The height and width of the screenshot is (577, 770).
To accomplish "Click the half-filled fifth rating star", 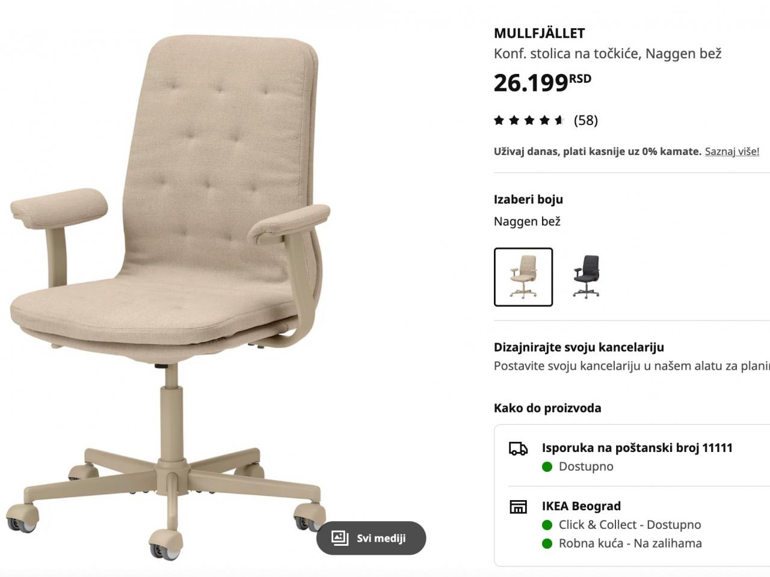I will click(x=559, y=120).
